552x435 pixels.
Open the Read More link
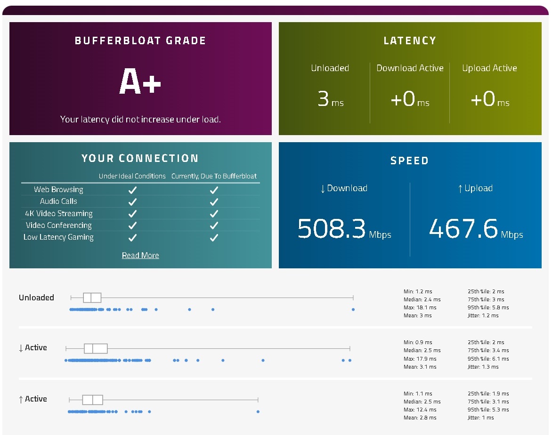click(x=140, y=256)
